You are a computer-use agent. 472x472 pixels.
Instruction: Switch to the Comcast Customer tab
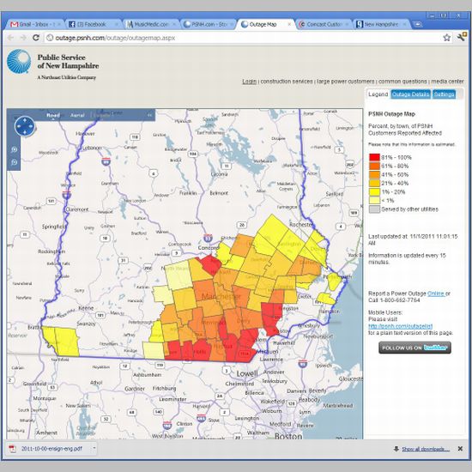324,24
